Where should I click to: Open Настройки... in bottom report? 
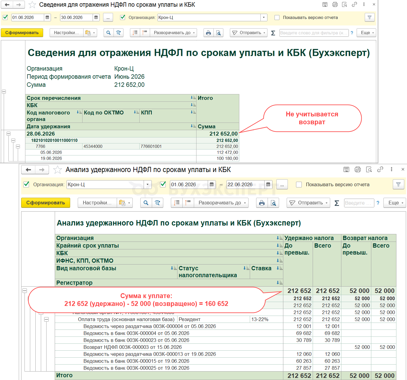(97, 203)
